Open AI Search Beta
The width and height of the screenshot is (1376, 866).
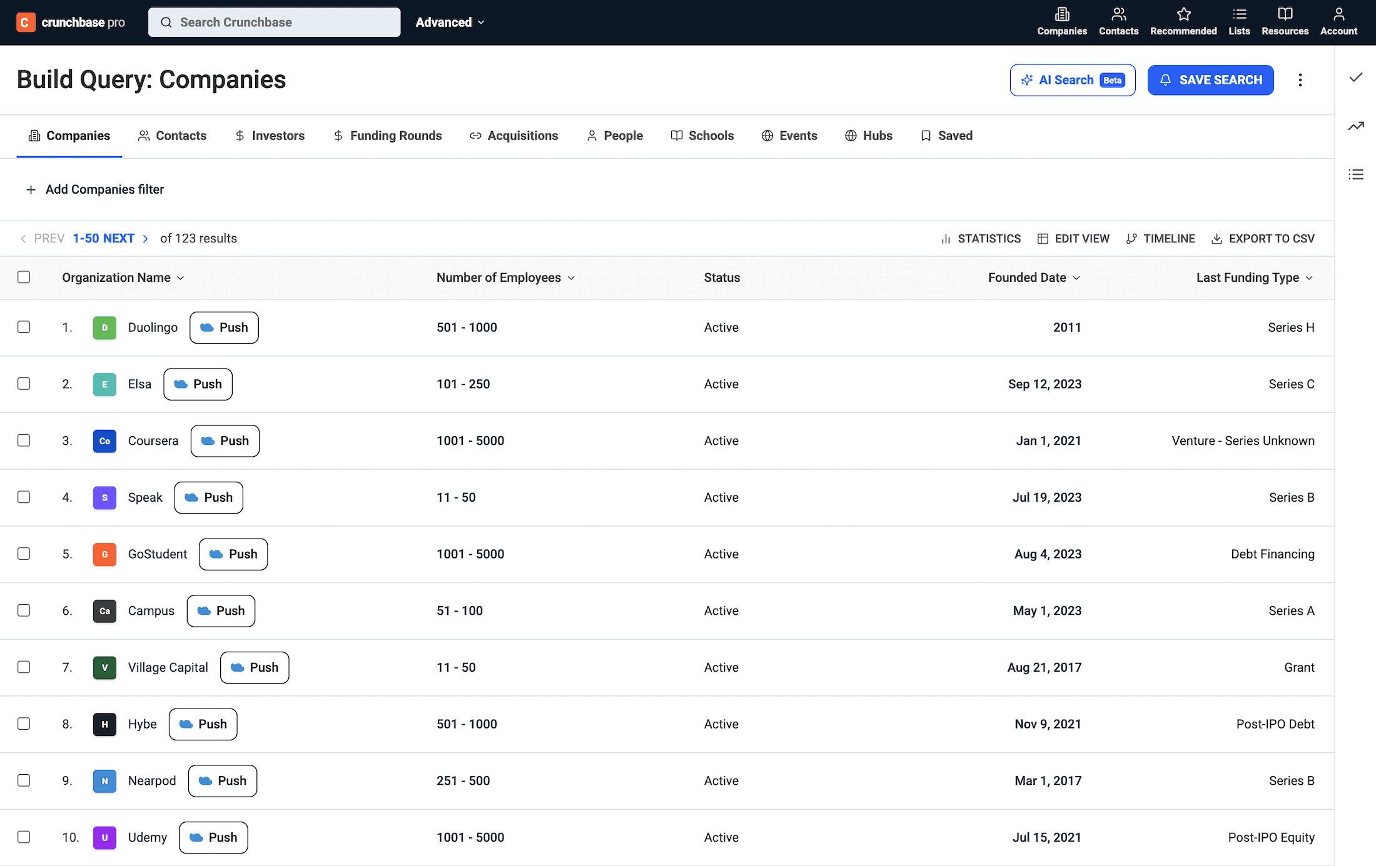(x=1073, y=80)
